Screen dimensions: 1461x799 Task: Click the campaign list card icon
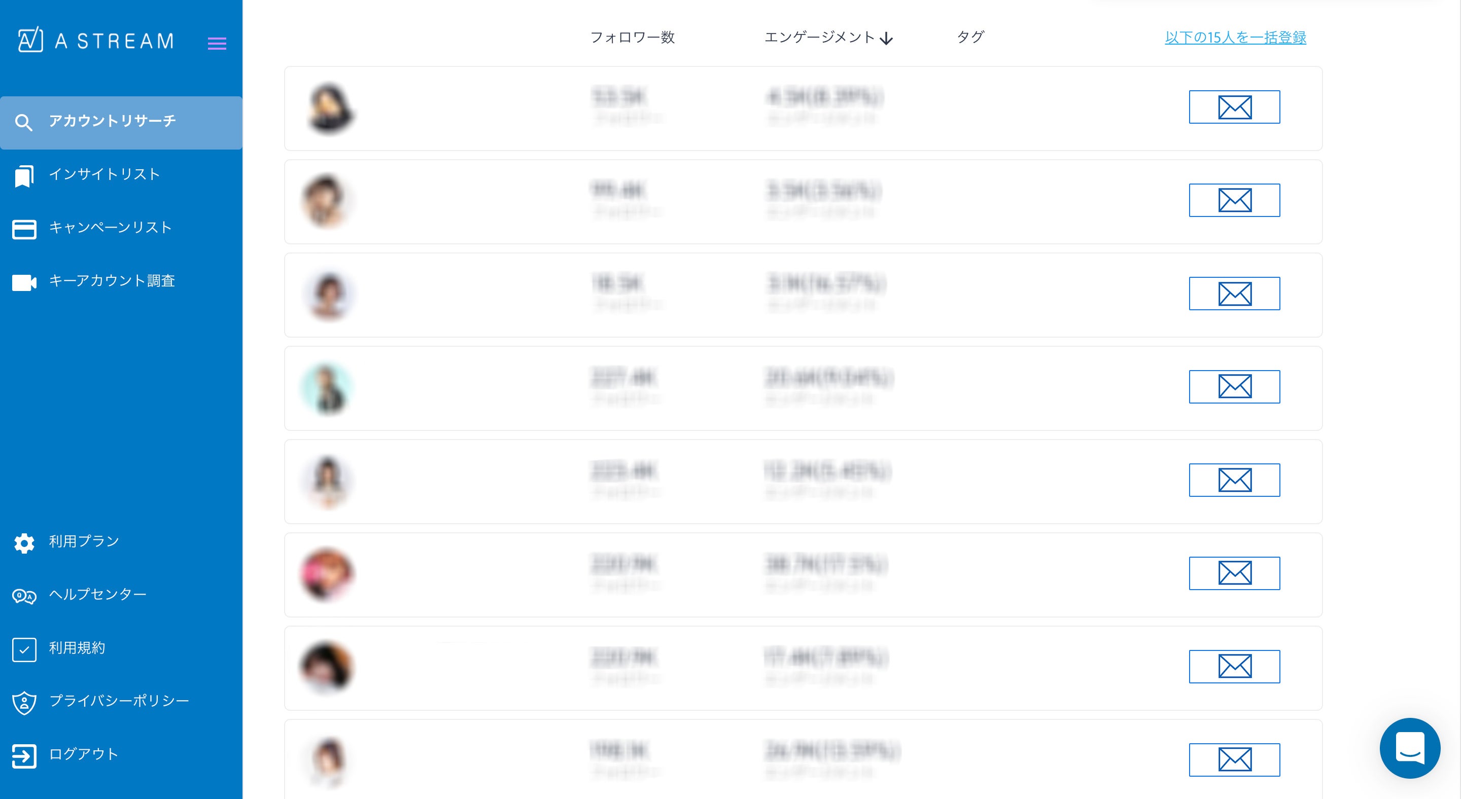click(24, 229)
